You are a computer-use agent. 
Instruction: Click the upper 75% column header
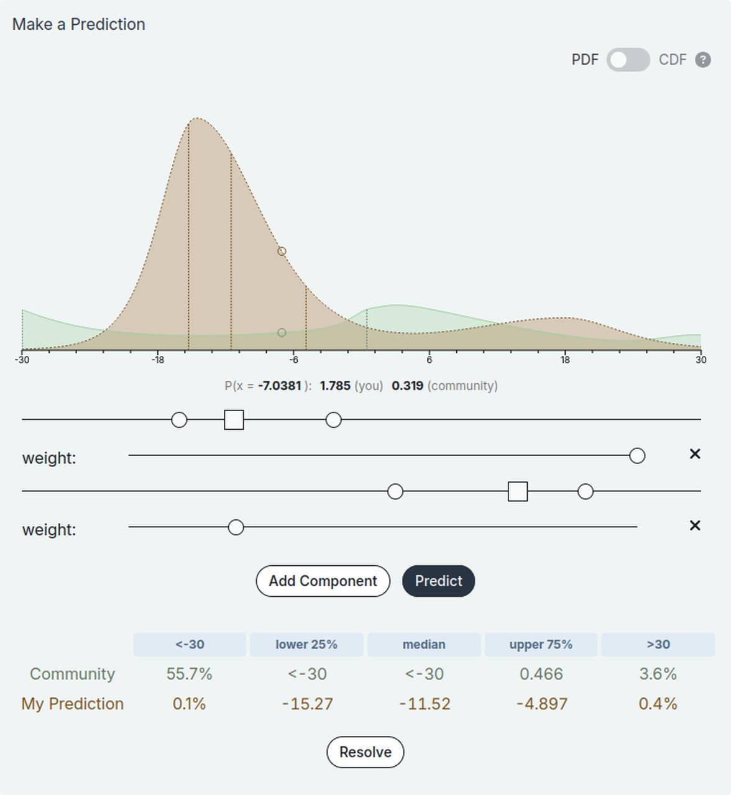541,645
